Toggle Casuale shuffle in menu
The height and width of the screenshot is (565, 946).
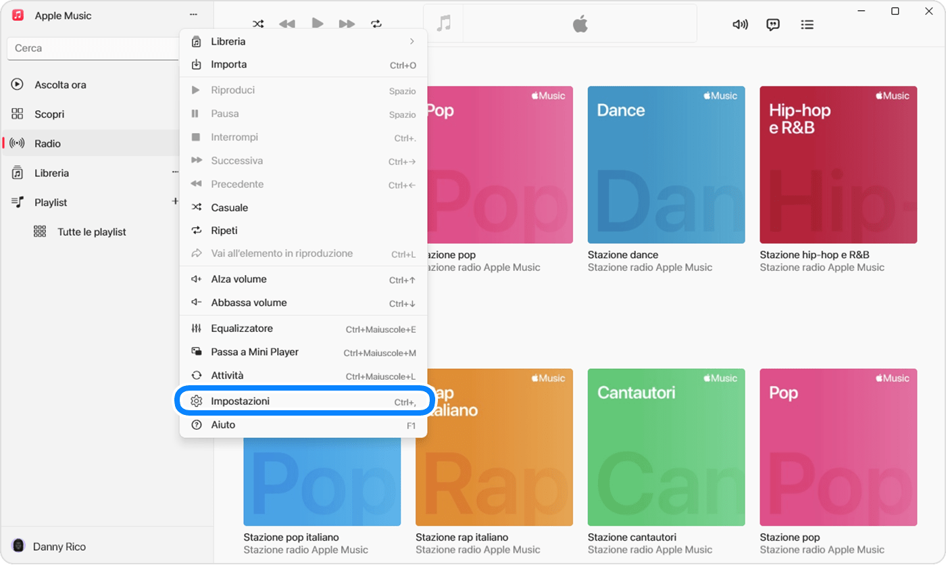tap(303, 207)
